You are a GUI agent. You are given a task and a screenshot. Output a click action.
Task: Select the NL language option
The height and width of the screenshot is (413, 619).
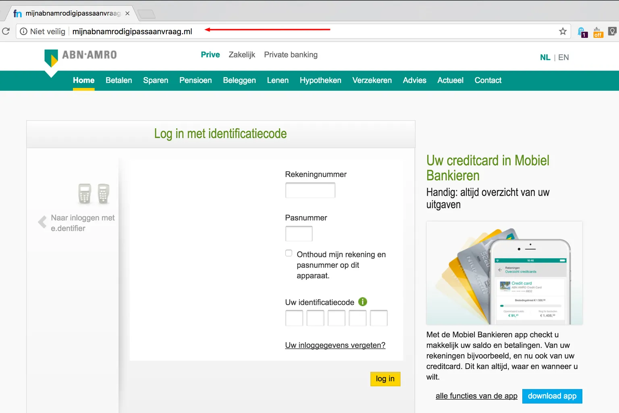click(x=545, y=57)
